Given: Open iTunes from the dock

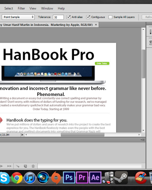Looking at the screenshot, I should click(30, 178).
